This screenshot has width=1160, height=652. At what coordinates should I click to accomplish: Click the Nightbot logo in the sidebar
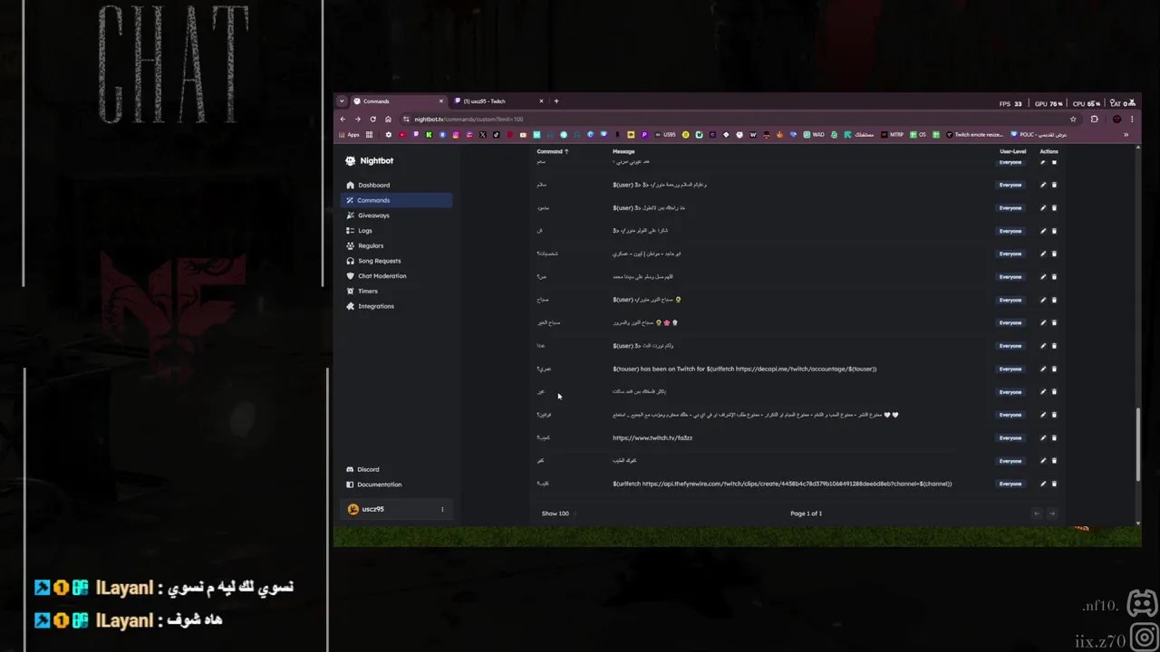tap(370, 161)
